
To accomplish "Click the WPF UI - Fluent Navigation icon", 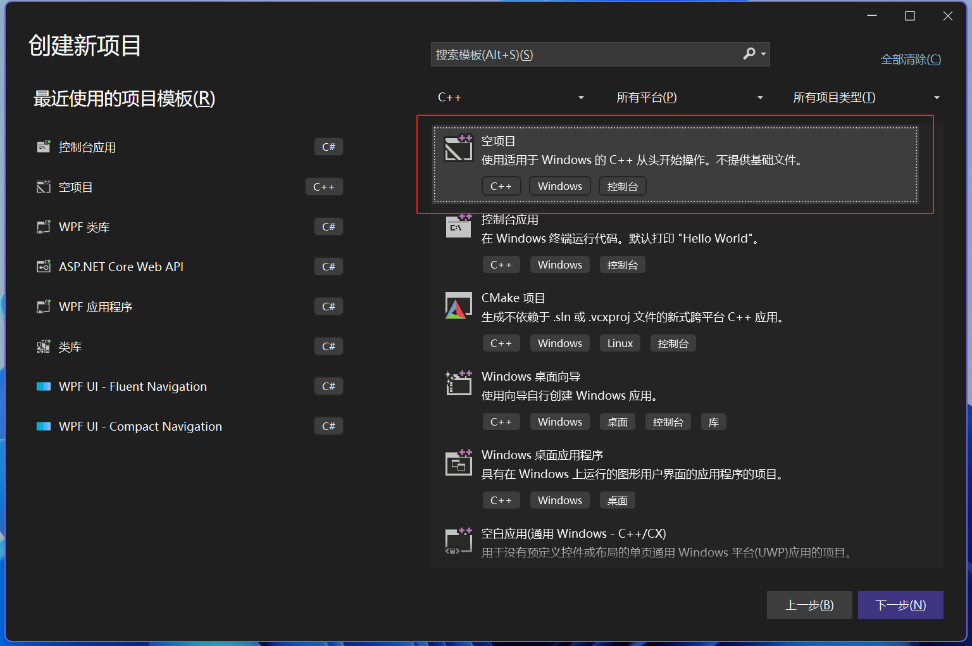I will [x=44, y=386].
